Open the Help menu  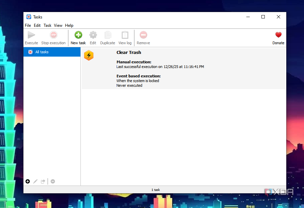[69, 25]
